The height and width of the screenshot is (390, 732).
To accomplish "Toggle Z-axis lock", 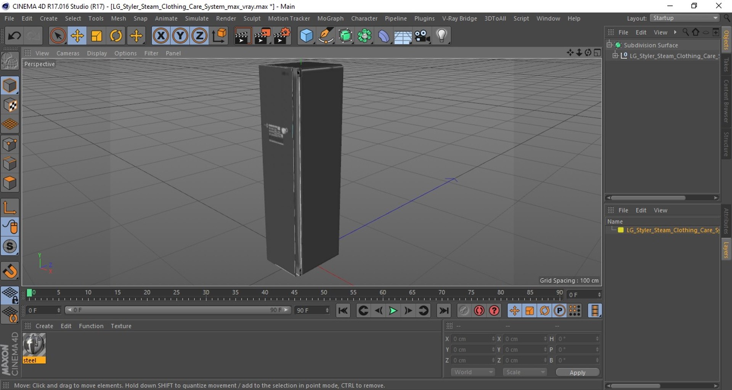I will coord(199,36).
